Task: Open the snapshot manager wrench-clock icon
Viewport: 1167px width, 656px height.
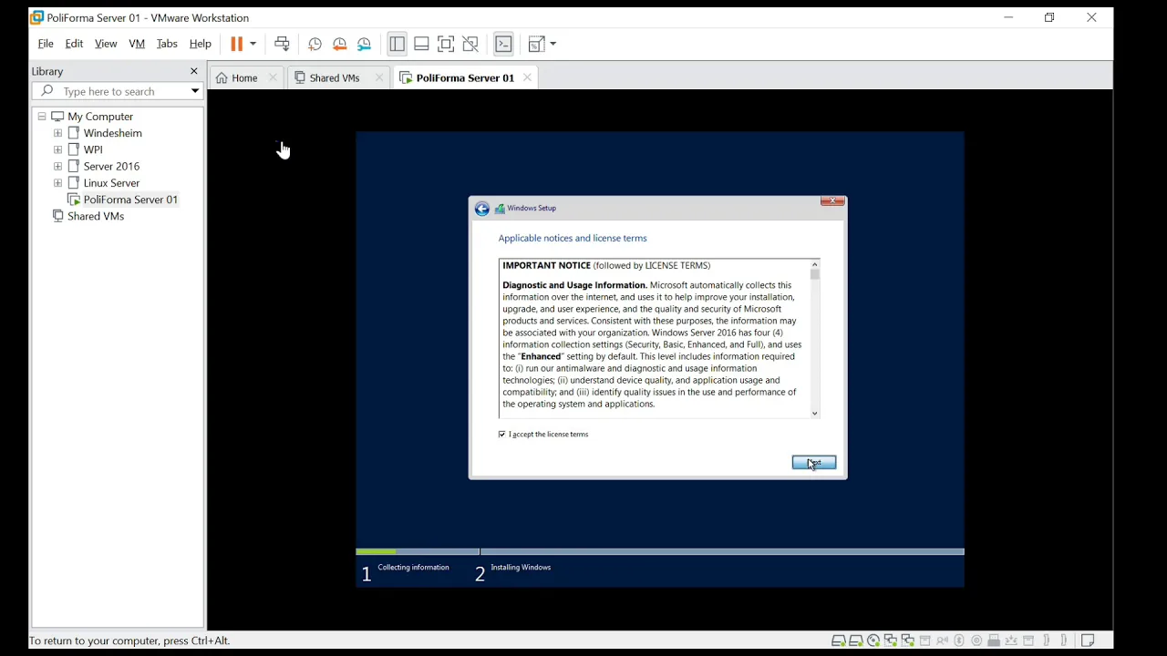Action: coord(365,44)
